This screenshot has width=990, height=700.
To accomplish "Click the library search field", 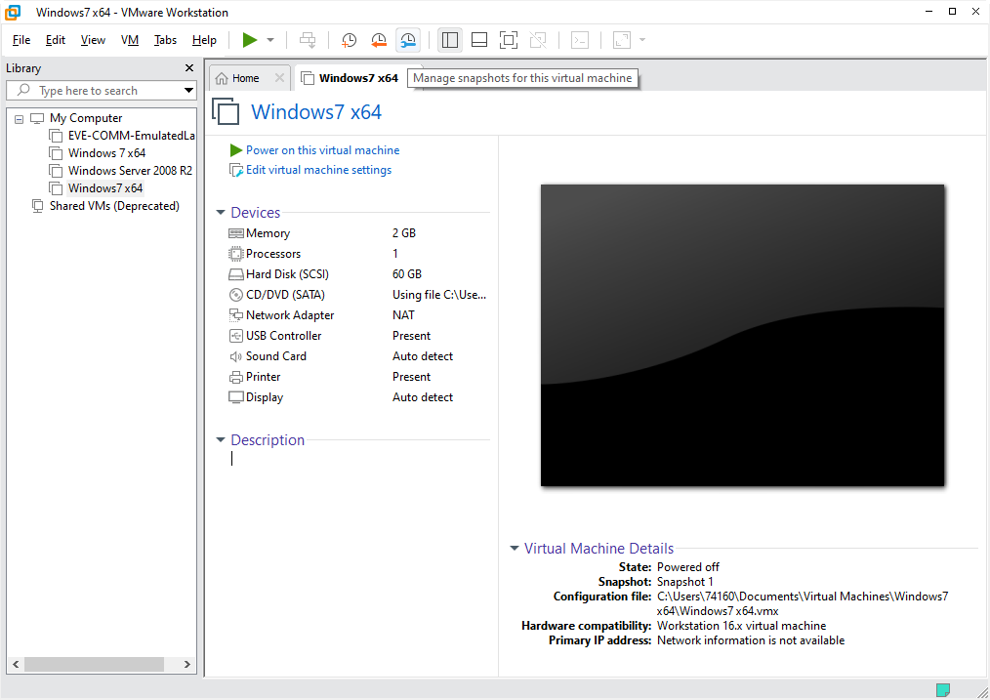I will point(101,90).
